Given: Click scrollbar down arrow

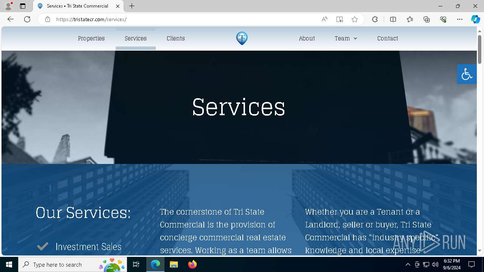Looking at the screenshot, I should click(479, 251).
